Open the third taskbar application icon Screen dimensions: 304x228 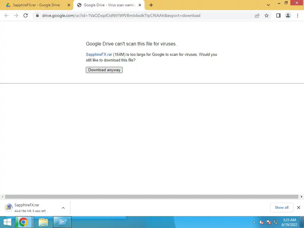coord(62,222)
